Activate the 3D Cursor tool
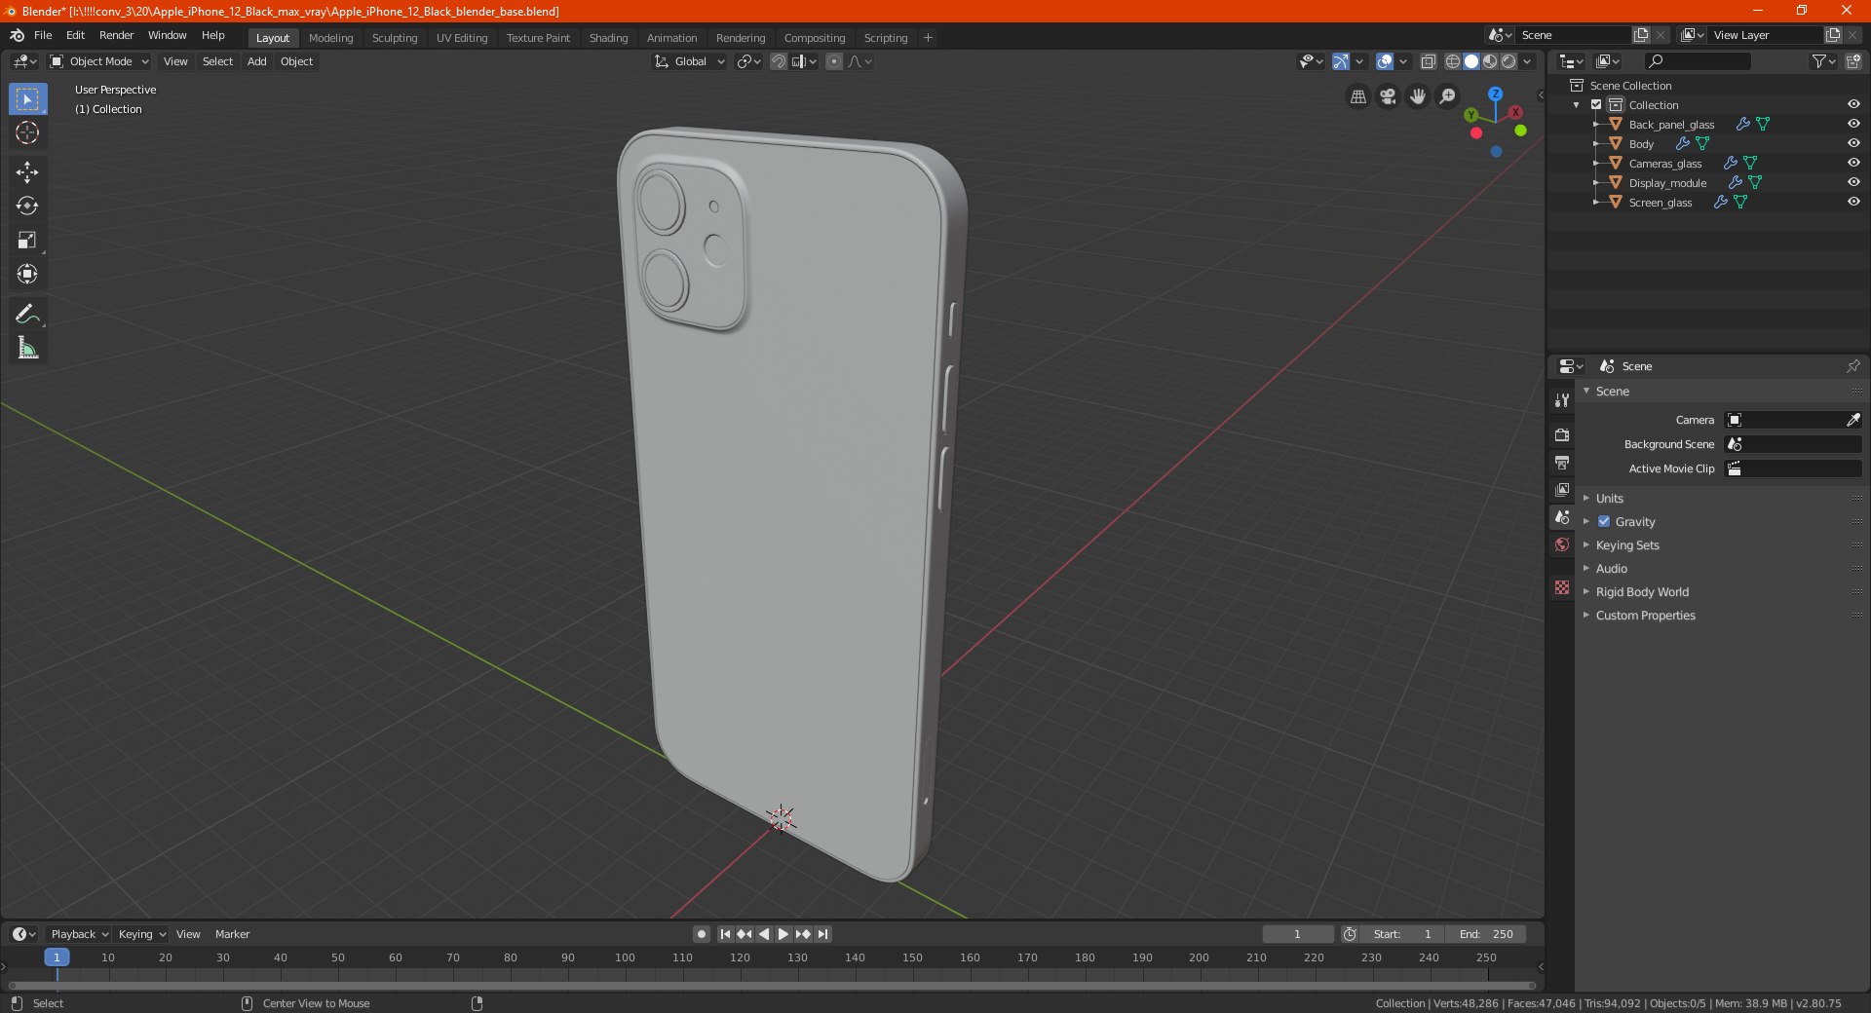 (27, 132)
